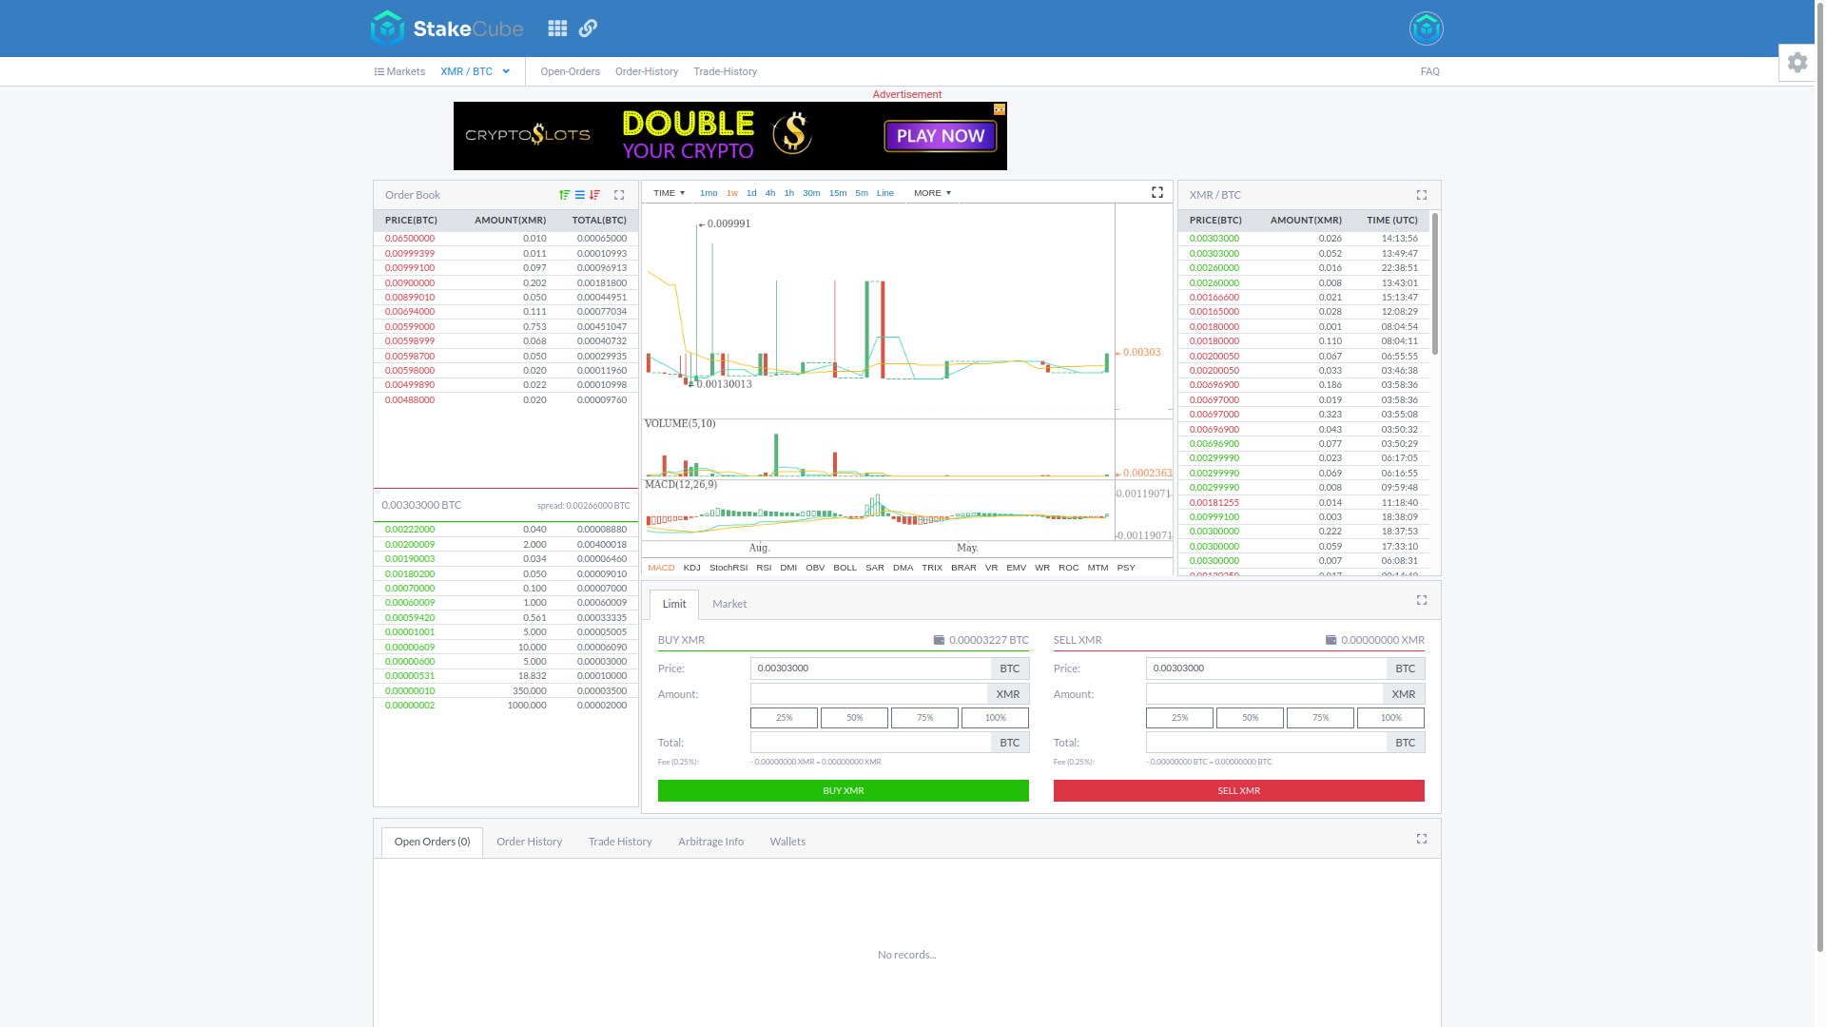
Task: Expand the TIME dropdown on chart
Action: [669, 193]
